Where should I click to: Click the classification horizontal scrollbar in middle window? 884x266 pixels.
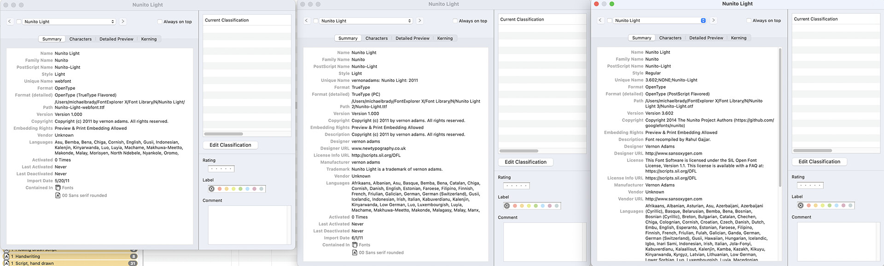519,151
